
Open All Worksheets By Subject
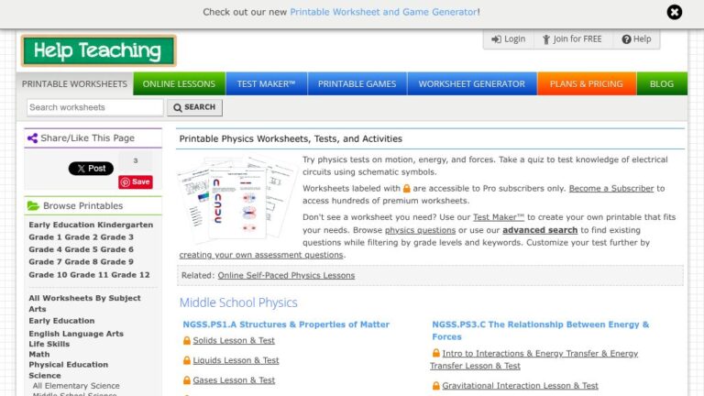84,298
